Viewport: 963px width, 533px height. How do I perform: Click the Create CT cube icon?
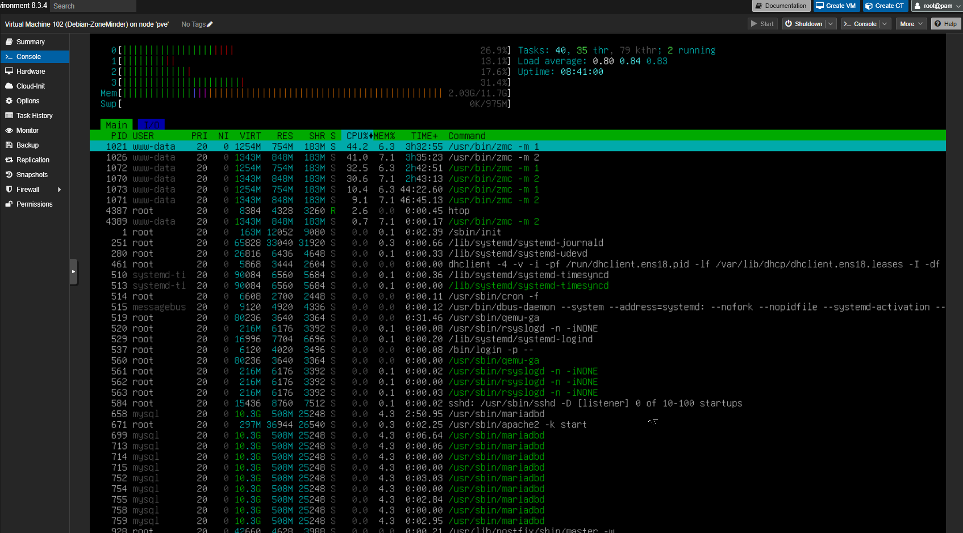pos(869,6)
